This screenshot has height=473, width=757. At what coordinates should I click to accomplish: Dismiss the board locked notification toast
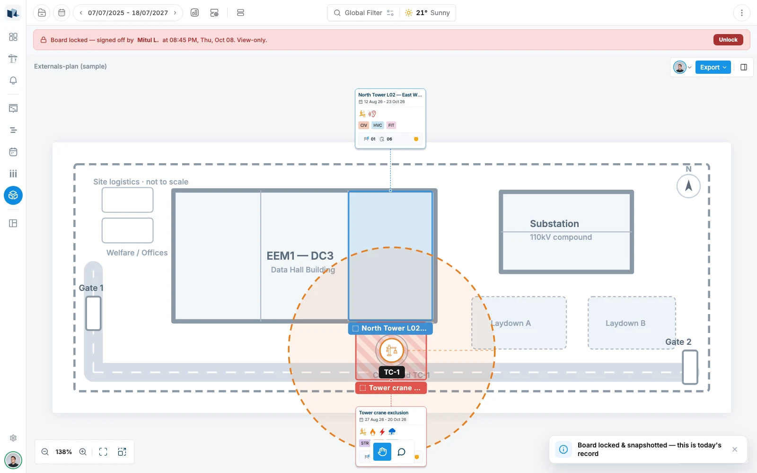coord(735,449)
